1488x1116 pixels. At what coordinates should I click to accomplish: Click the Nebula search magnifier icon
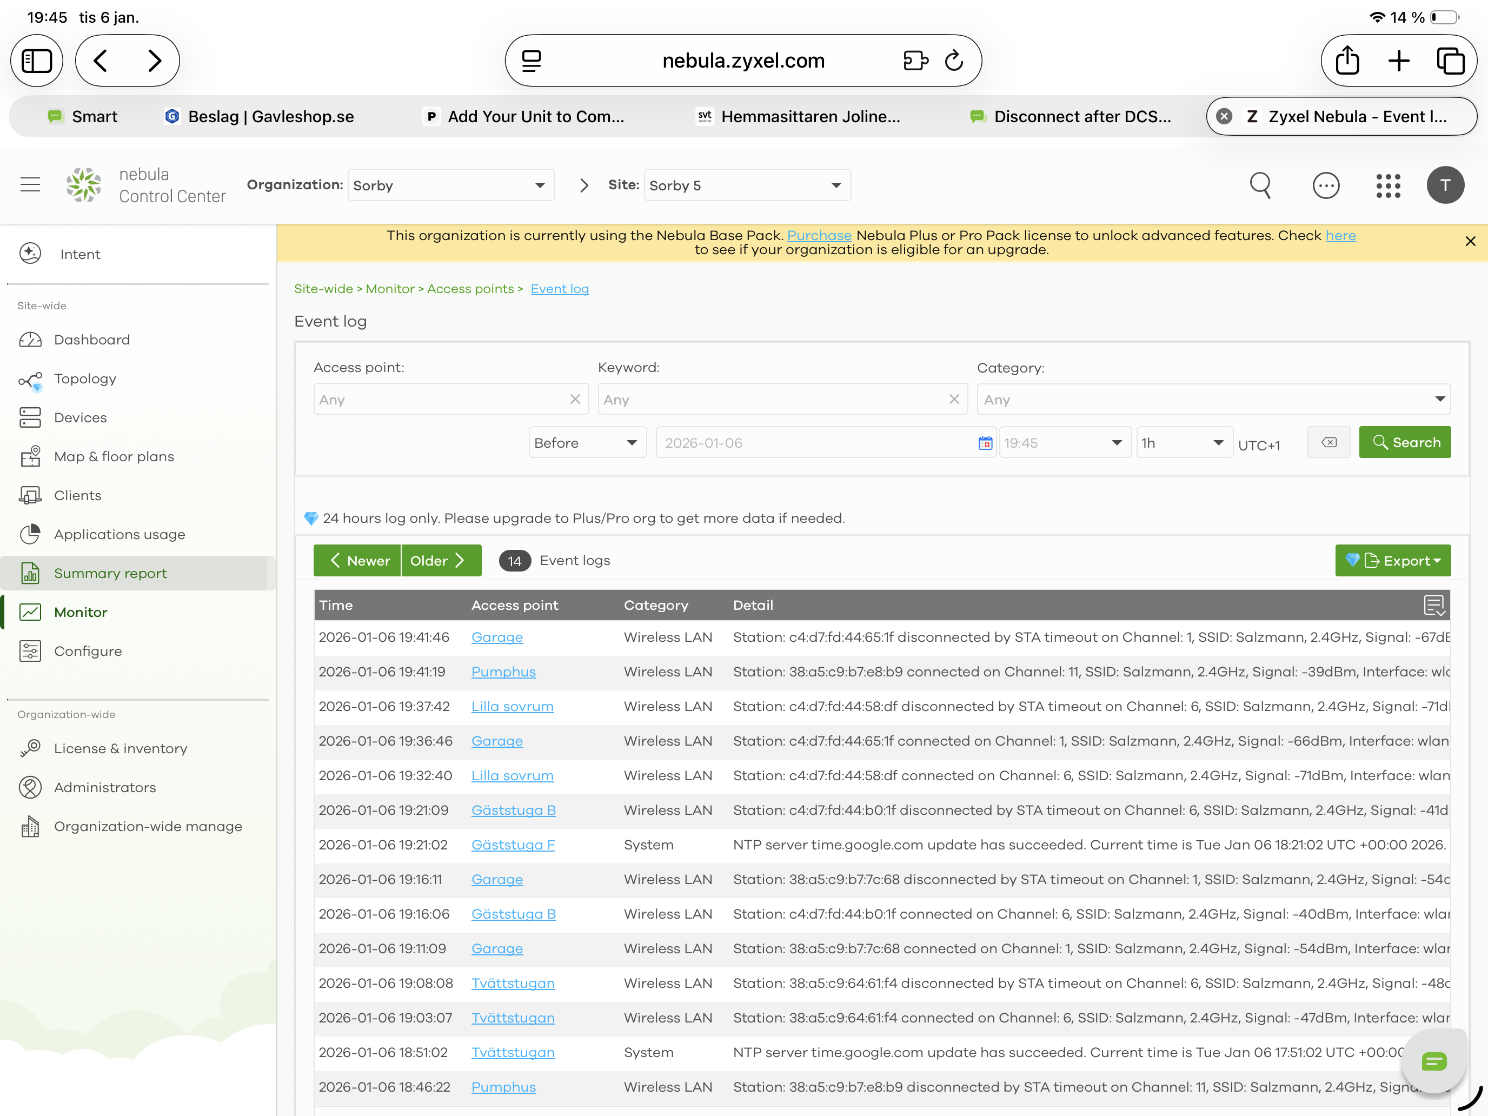tap(1260, 185)
